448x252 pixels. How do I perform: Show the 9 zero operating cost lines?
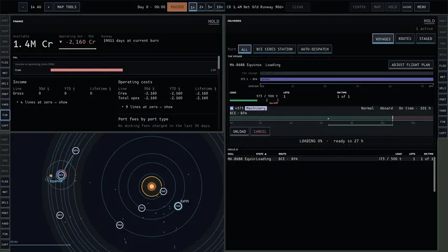[x=148, y=107]
